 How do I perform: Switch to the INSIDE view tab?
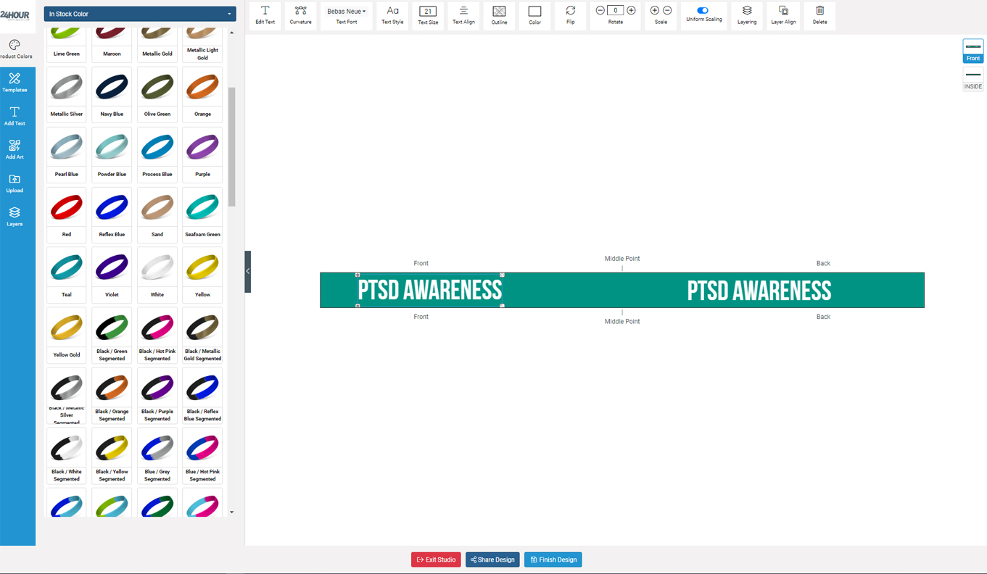(x=973, y=79)
